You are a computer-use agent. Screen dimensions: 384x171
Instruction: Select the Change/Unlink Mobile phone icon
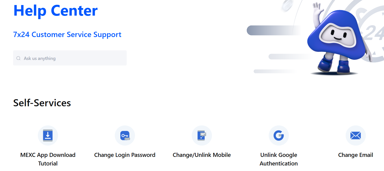tap(202, 135)
